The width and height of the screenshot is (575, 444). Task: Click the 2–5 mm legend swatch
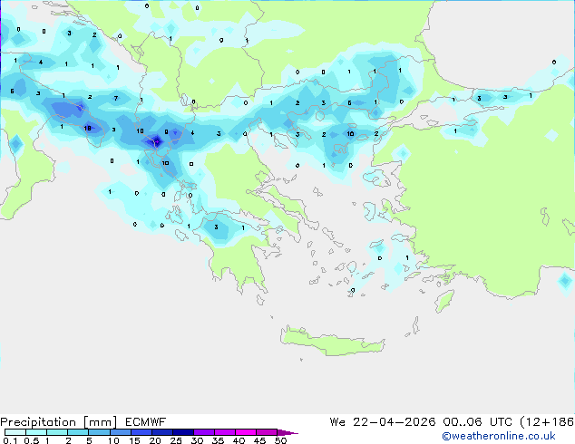point(78,432)
